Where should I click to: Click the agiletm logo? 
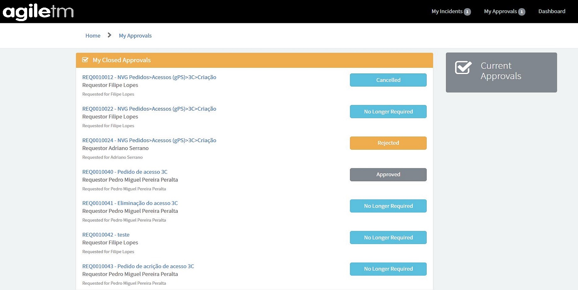[x=38, y=12]
